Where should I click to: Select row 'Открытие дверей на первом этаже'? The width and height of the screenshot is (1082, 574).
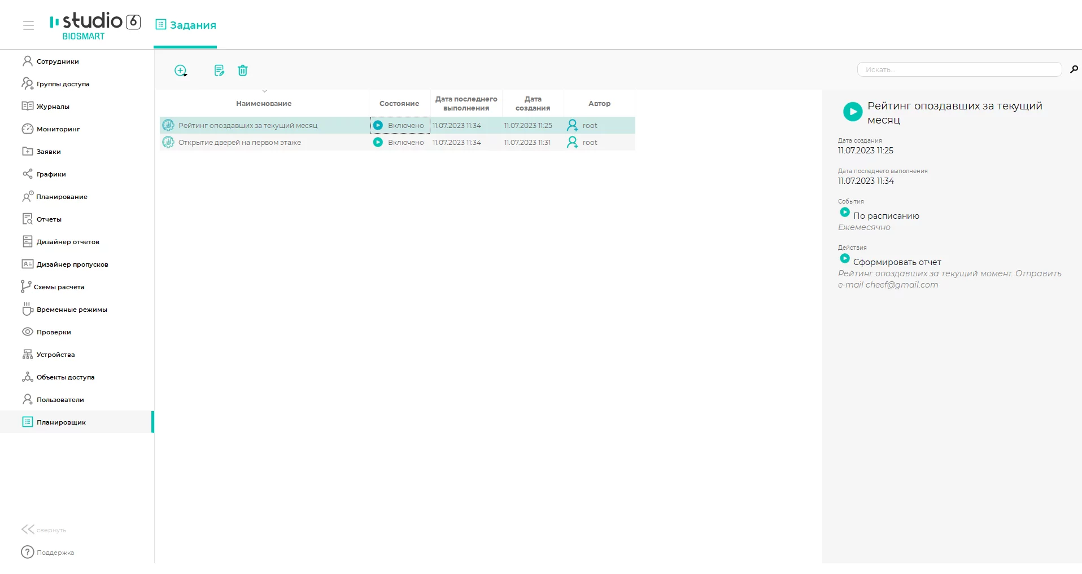click(x=239, y=143)
